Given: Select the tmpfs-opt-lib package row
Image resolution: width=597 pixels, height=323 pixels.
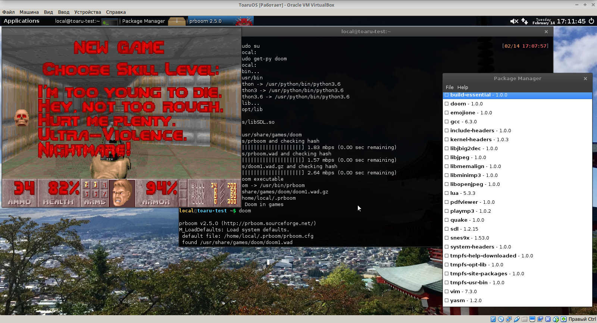Looking at the screenshot, I should (518, 265).
